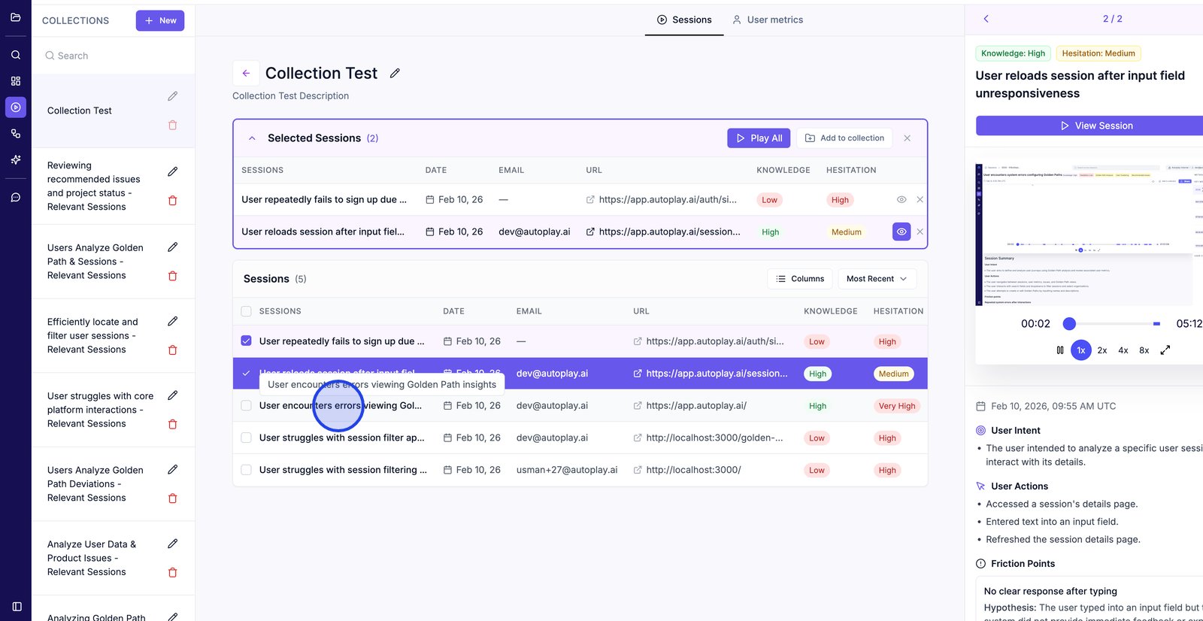Screen dimensions: 1203x621
Task: Open the localhost:3000/golden- session URL
Action: tap(708, 438)
